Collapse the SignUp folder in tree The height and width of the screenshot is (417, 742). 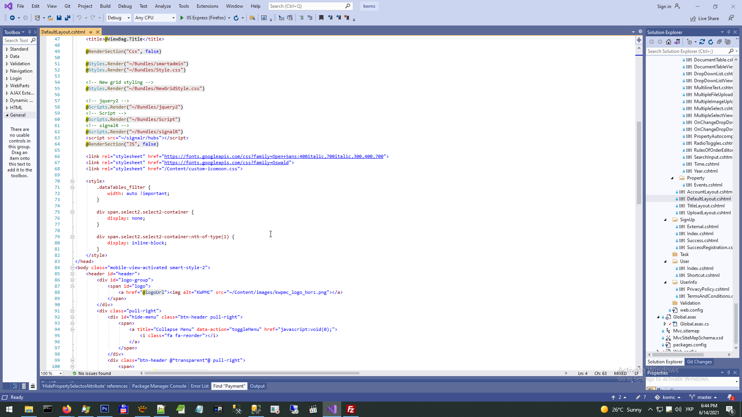(665, 220)
